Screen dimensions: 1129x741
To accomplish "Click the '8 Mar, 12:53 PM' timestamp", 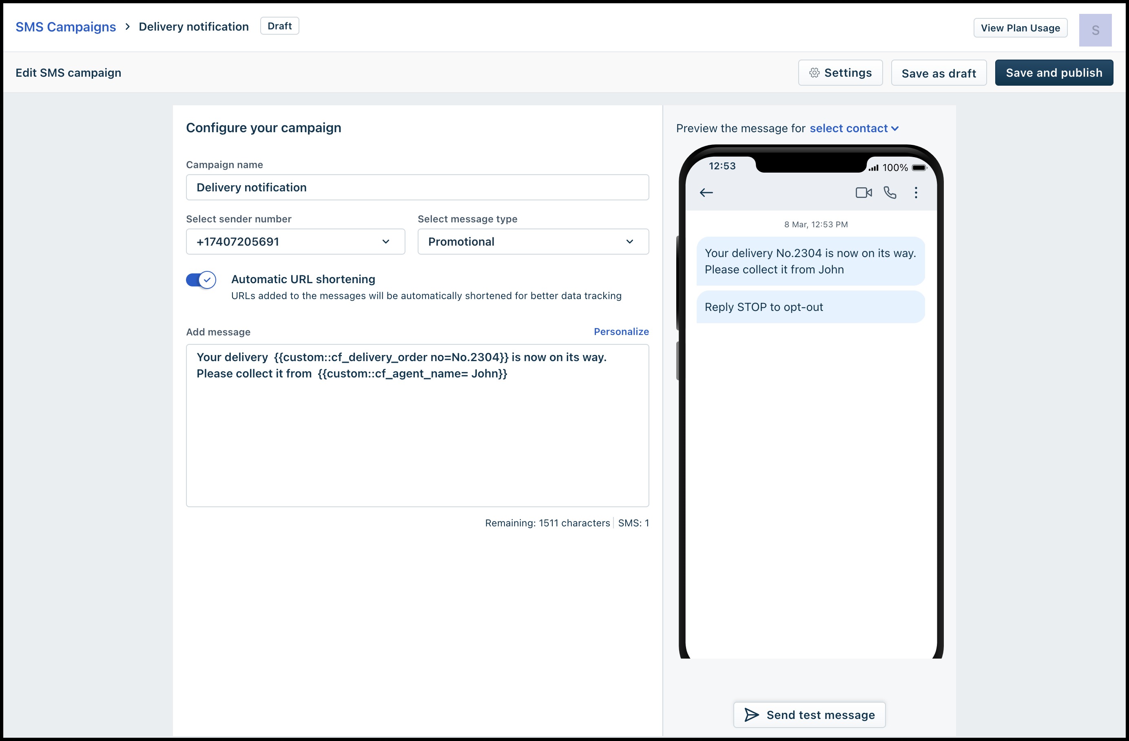I will [816, 224].
